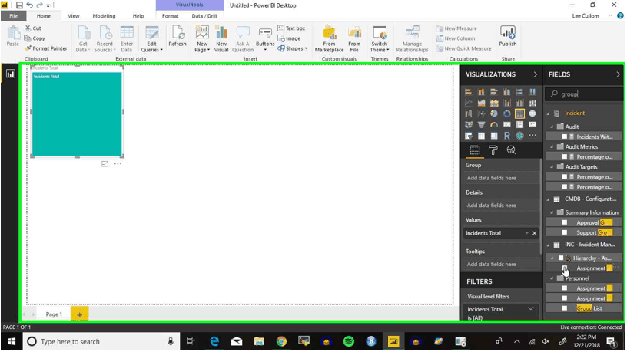Click the Refresh icon in ribbon
The height and width of the screenshot is (352, 627).
click(177, 37)
